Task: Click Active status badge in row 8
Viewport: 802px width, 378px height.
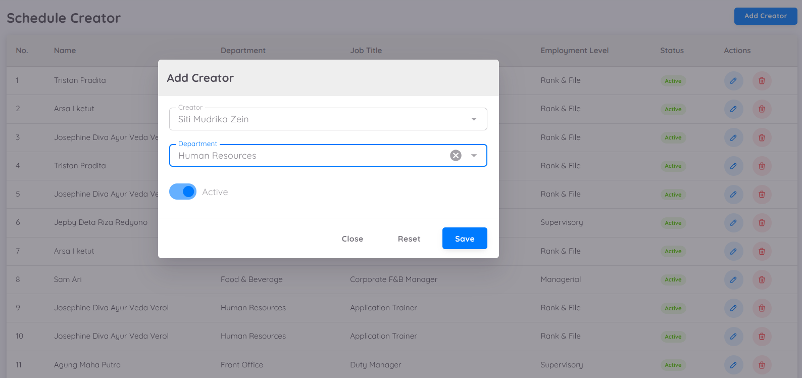Action: pyautogui.click(x=673, y=280)
